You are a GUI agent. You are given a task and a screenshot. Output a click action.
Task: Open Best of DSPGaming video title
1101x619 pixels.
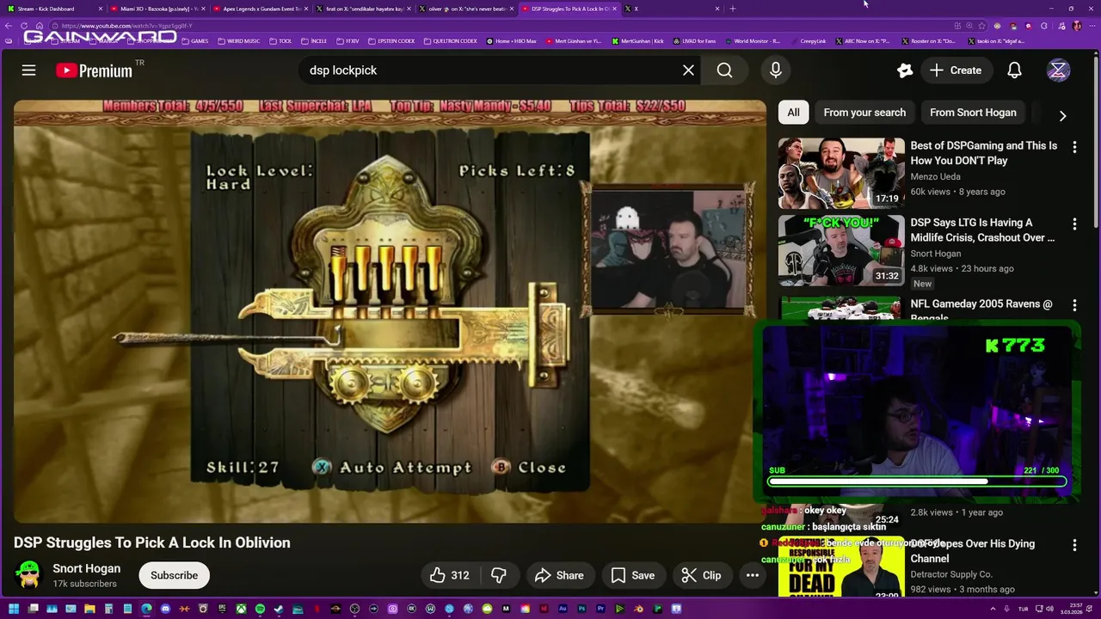click(984, 153)
